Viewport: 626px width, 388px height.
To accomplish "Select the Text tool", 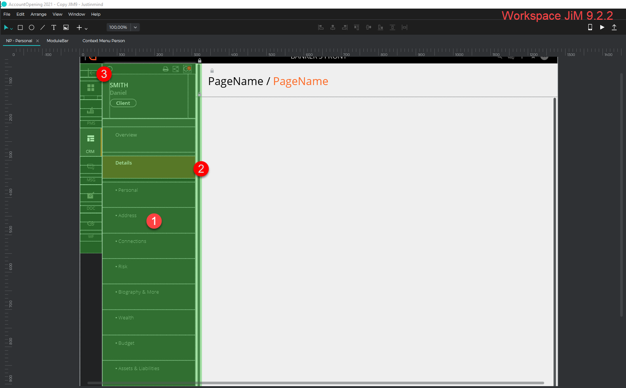I will (54, 28).
